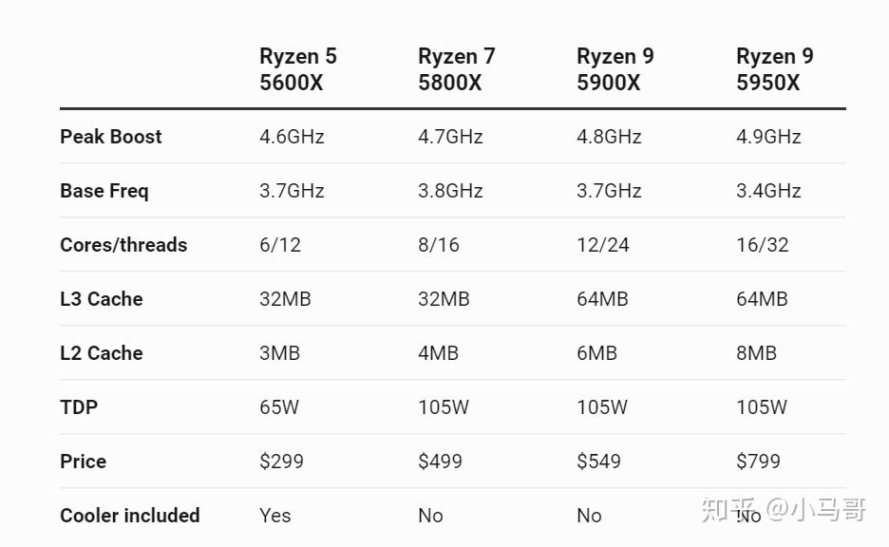Click the 65W TDP value
The image size is (889, 547).
(x=279, y=407)
